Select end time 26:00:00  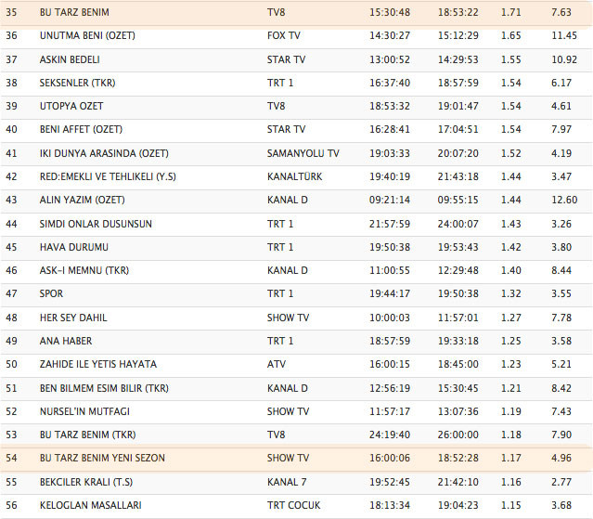pyautogui.click(x=458, y=435)
